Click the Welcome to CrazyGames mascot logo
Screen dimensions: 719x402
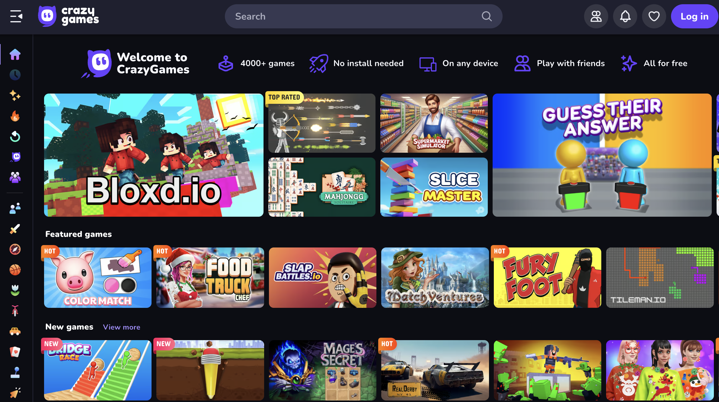click(97, 63)
